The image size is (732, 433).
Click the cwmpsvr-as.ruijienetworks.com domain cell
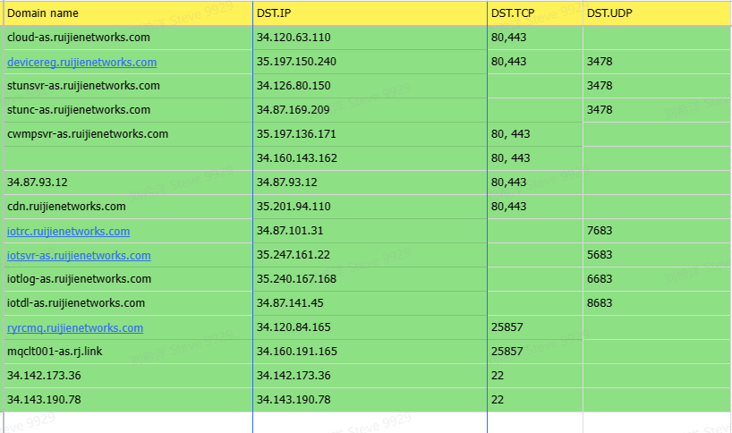point(87,134)
